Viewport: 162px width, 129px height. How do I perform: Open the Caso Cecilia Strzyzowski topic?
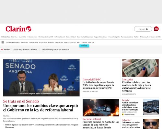click(x=85, y=37)
